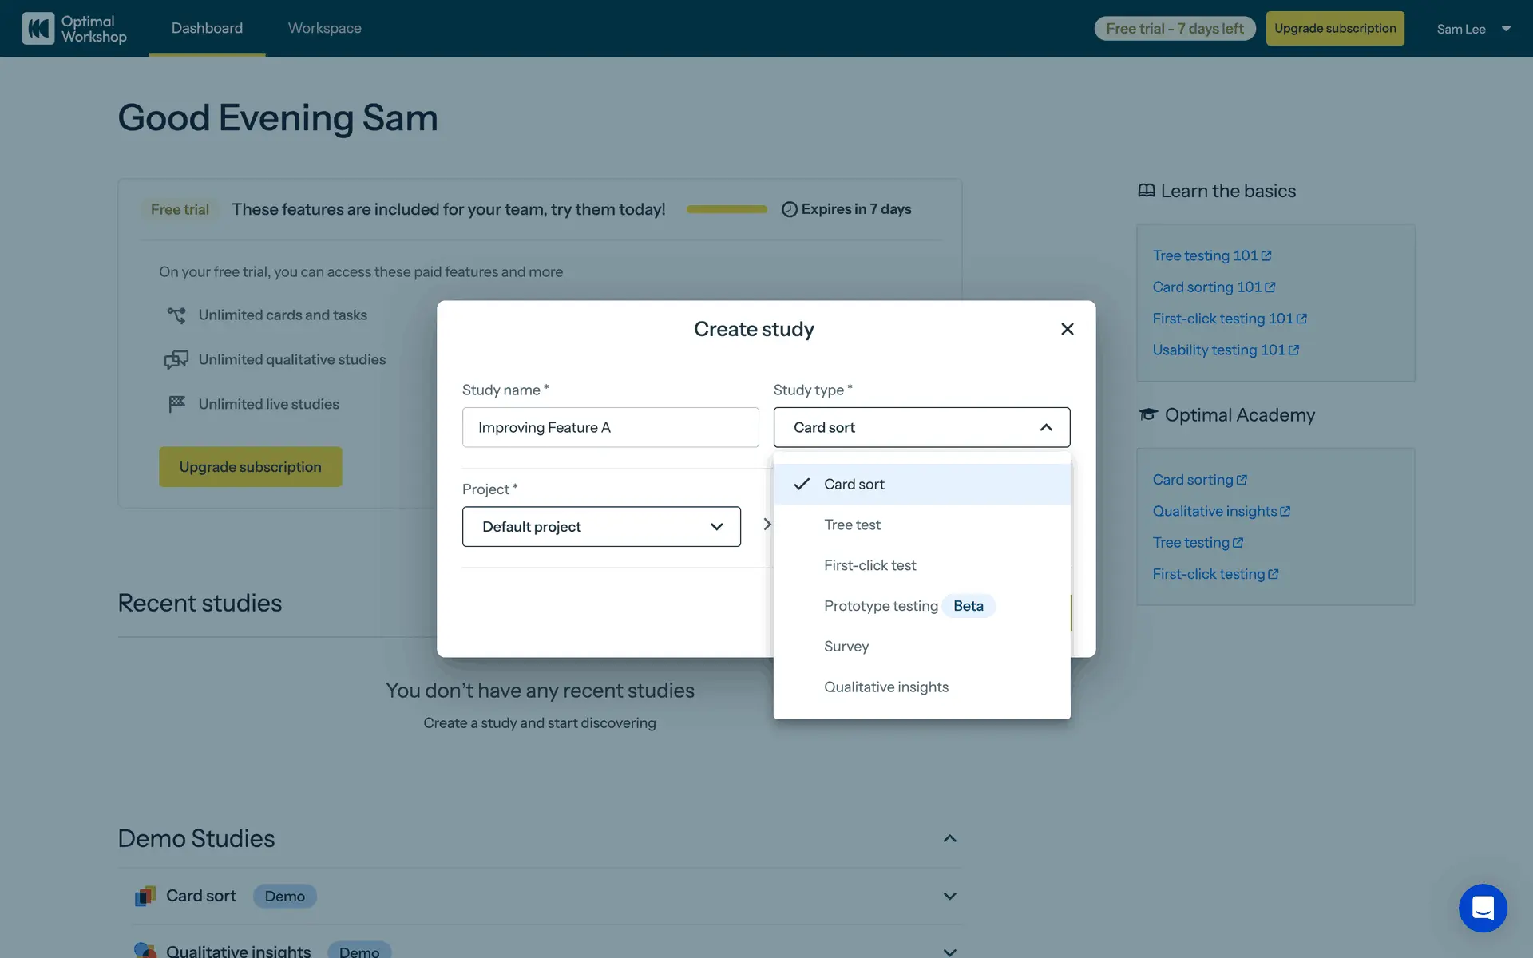The image size is (1533, 958).
Task: Close the Create study dialog
Action: pos(1067,329)
